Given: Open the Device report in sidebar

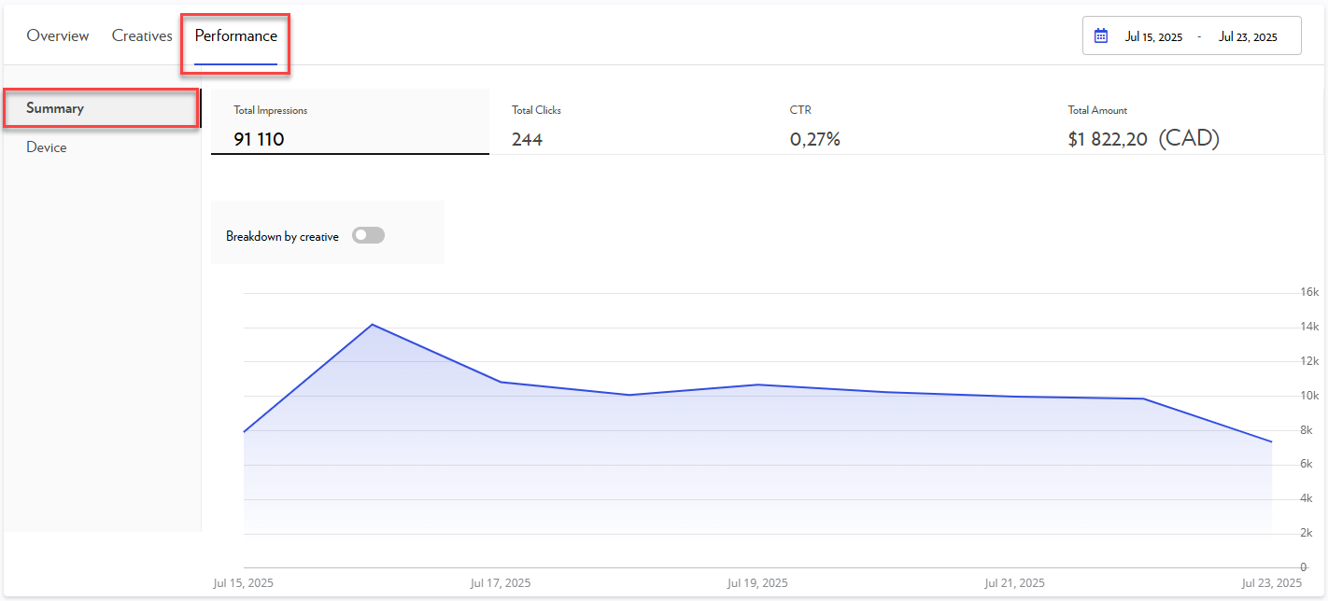Looking at the screenshot, I should coord(47,147).
